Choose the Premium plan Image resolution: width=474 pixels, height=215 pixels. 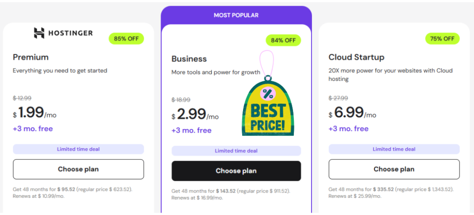tap(78, 169)
